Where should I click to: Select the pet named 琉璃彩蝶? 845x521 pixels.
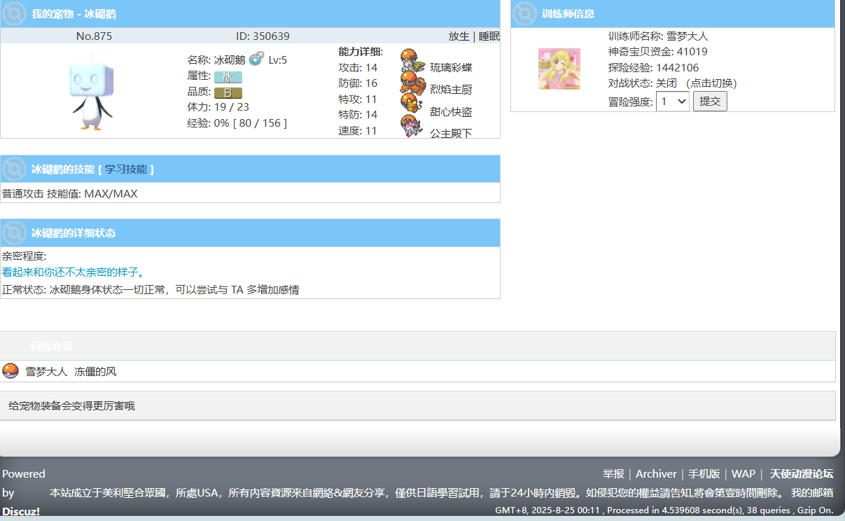click(x=451, y=68)
